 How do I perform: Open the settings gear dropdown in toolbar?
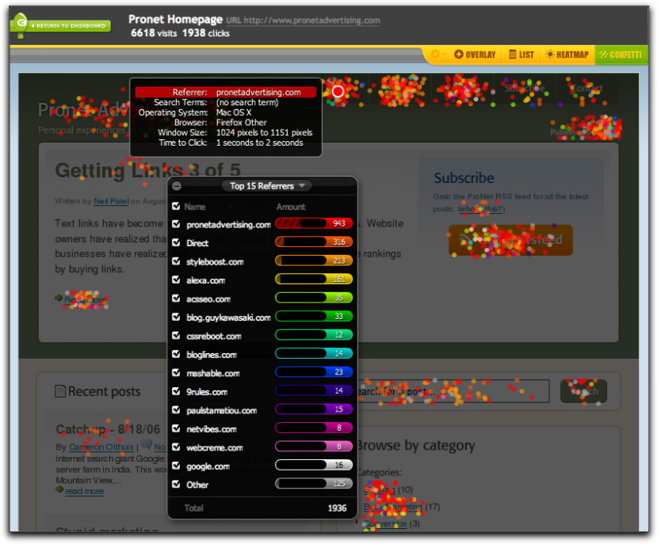438,55
